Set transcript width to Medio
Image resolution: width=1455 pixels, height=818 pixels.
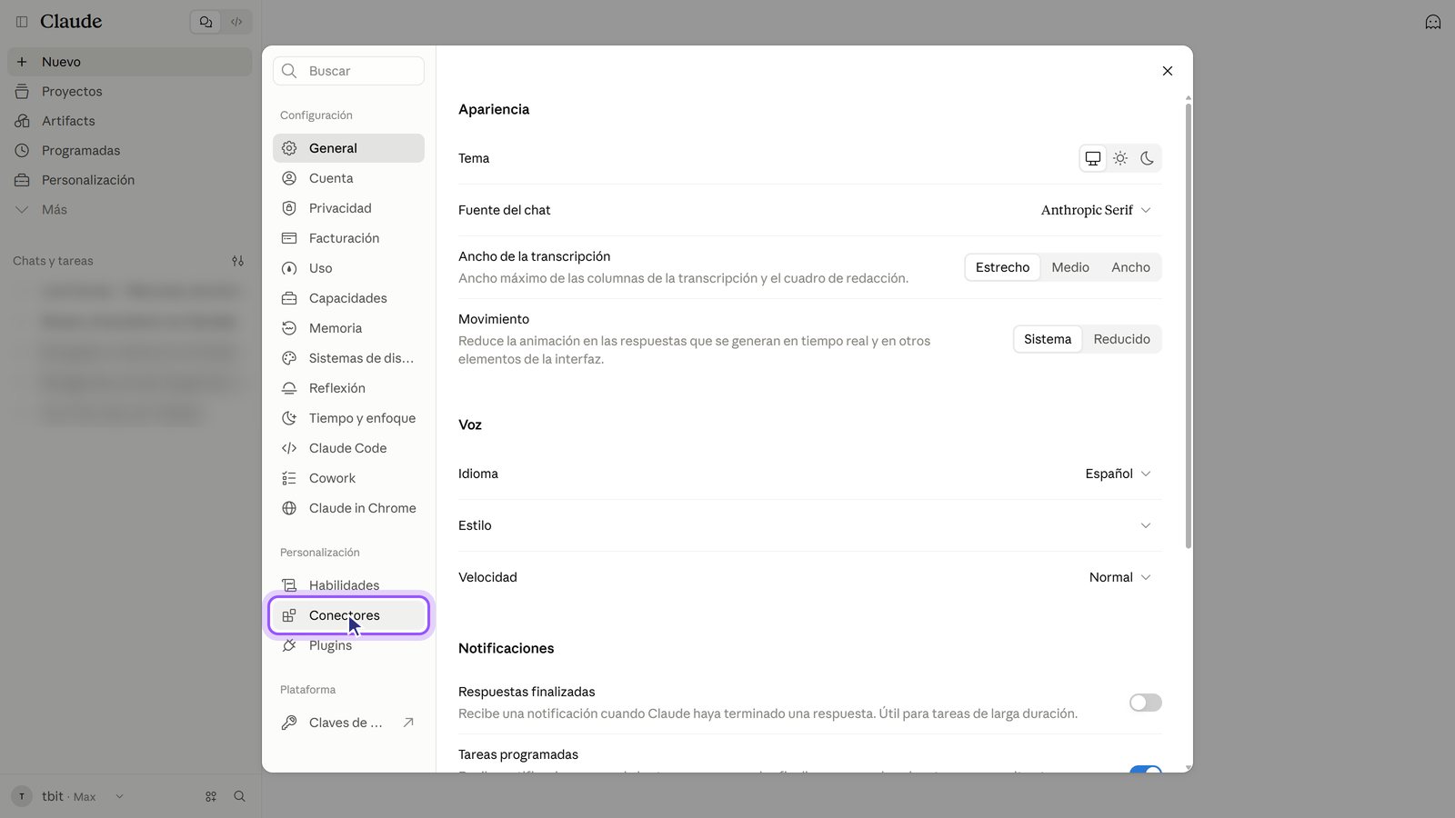tap(1070, 267)
